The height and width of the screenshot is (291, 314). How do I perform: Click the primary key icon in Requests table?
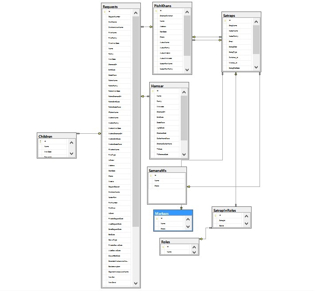coord(105,12)
